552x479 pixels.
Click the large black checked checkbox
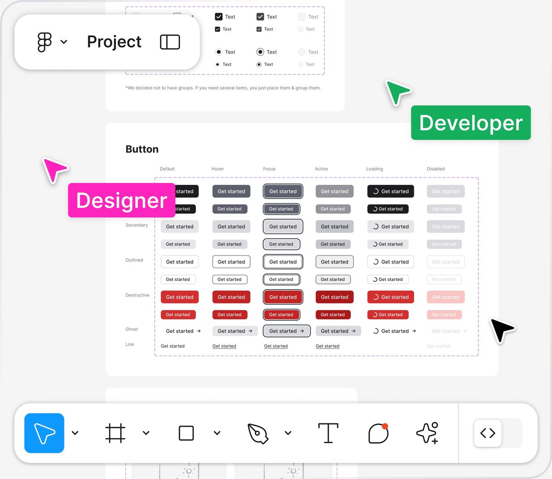coord(219,17)
